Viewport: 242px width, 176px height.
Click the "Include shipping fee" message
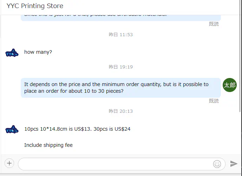click(x=48, y=145)
